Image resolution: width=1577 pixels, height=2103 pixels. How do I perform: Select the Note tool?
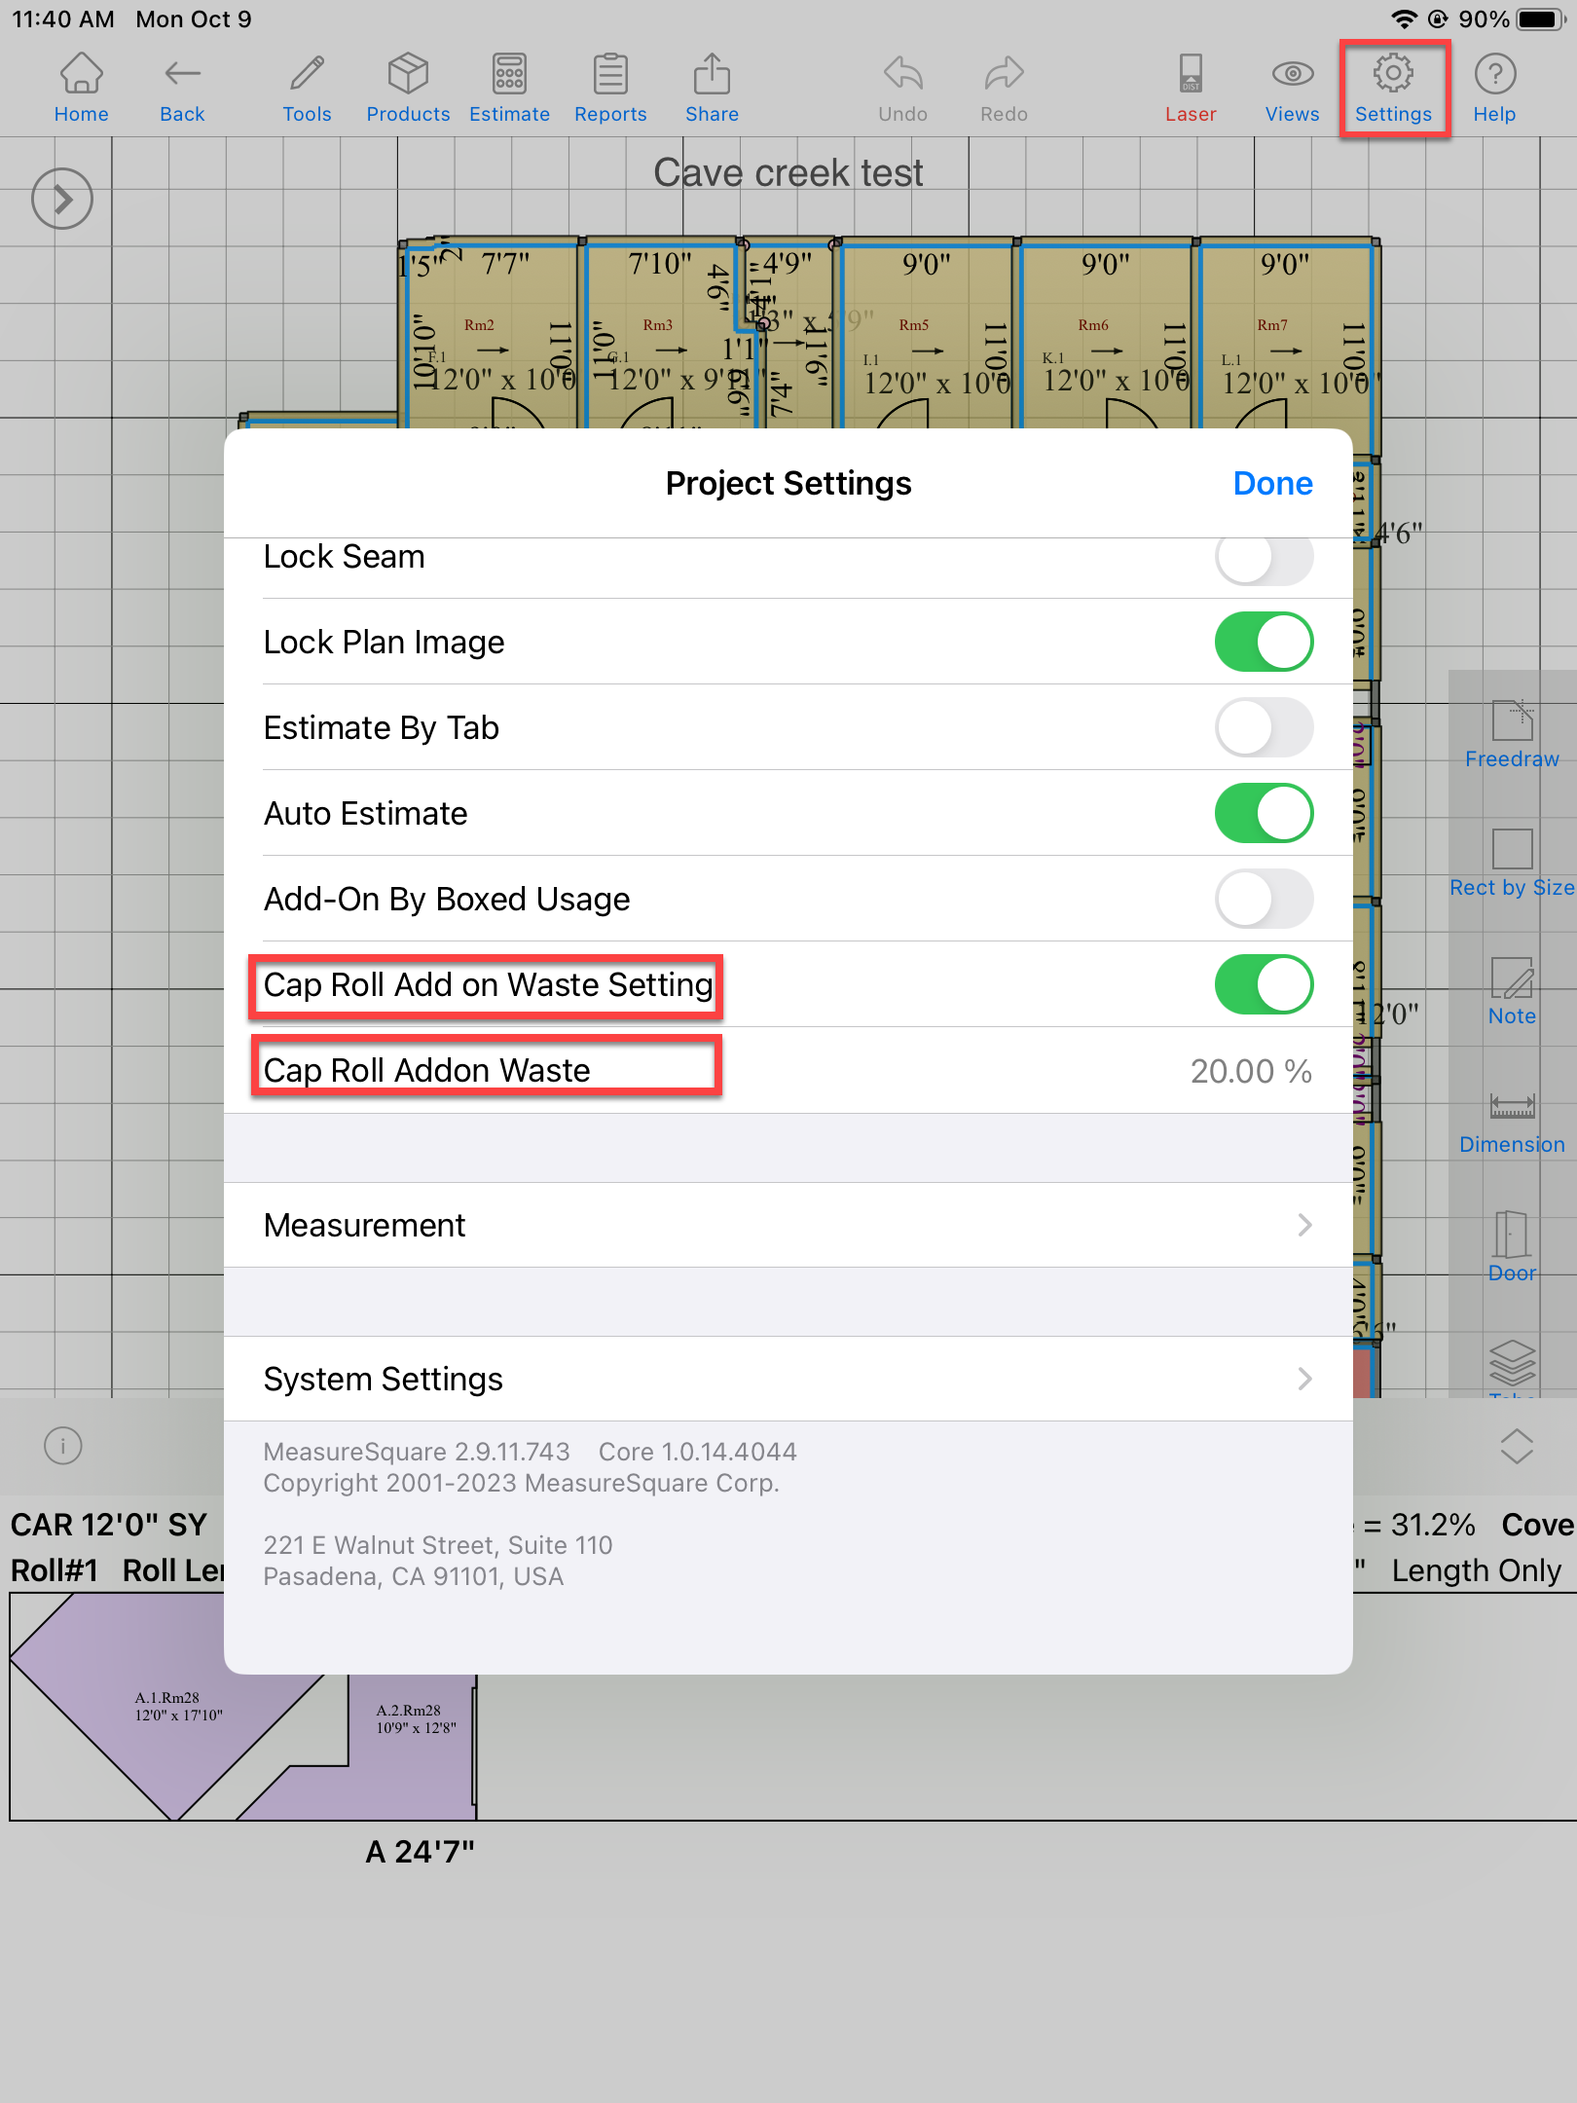pos(1512,992)
